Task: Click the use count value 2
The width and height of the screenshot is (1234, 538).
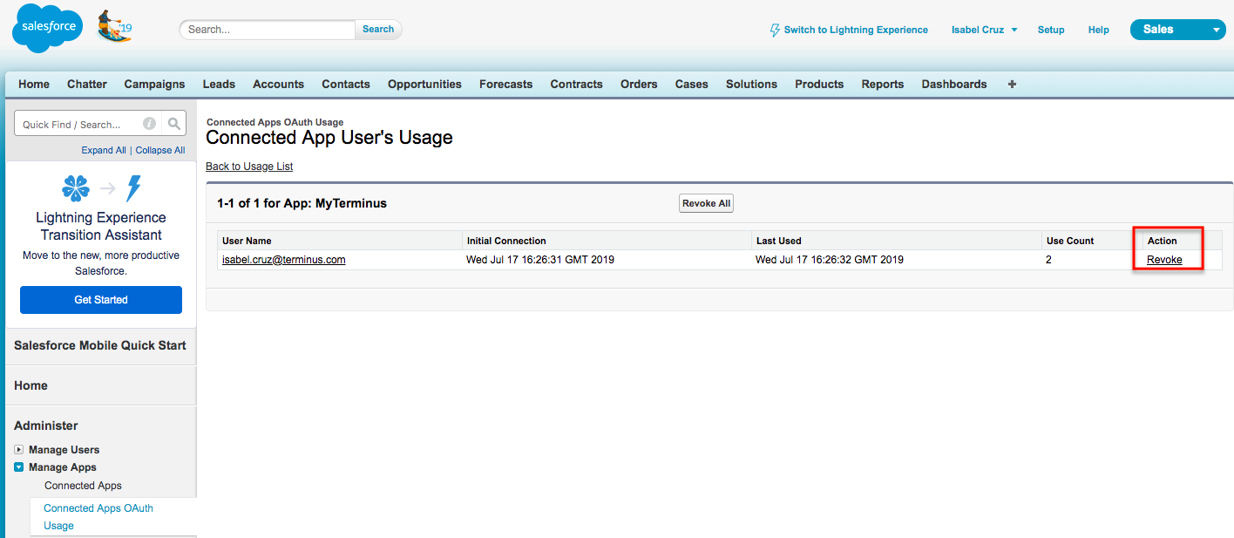Action: 1049,260
